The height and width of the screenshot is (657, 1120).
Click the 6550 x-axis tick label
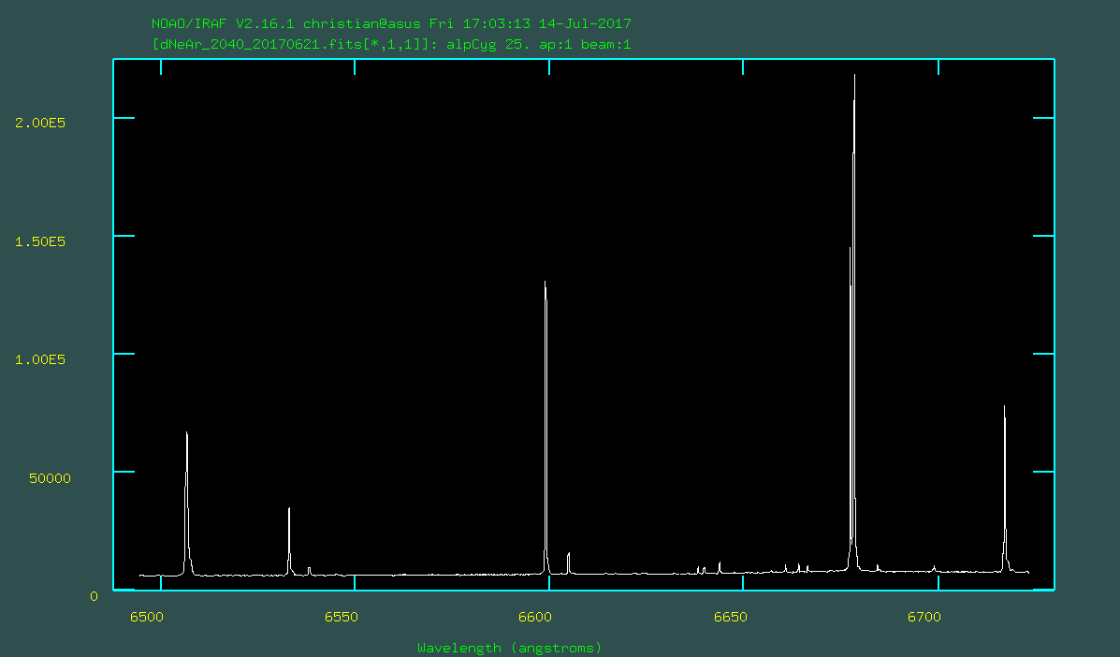pos(342,617)
